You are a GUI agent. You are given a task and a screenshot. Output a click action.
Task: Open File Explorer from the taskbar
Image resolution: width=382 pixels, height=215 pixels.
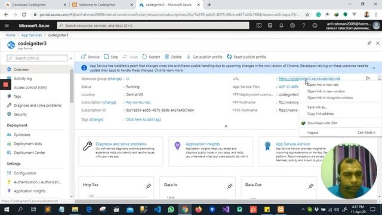click(x=75, y=210)
